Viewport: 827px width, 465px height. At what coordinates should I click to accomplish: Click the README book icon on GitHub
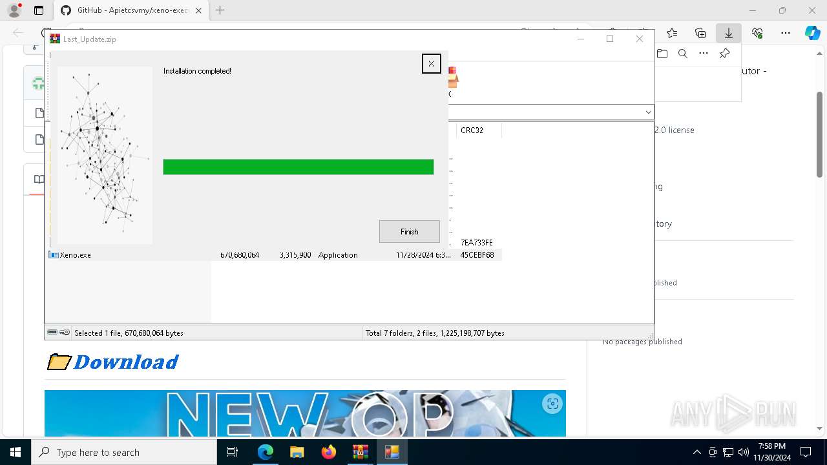click(39, 180)
